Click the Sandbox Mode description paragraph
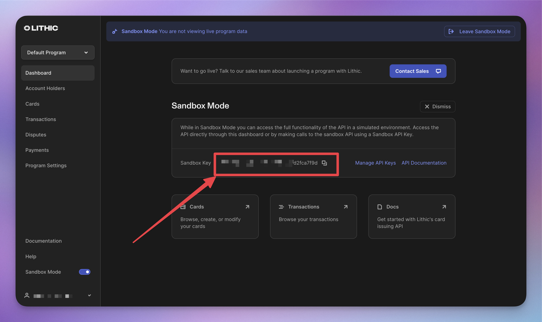The height and width of the screenshot is (322, 542). pos(310,131)
